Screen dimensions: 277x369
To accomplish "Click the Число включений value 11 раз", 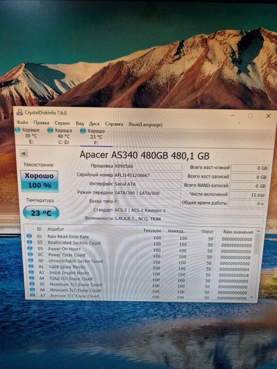I will click(x=247, y=195).
